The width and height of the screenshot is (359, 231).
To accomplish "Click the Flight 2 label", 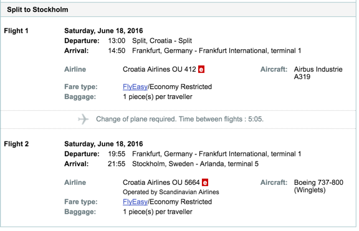I will [x=16, y=144].
